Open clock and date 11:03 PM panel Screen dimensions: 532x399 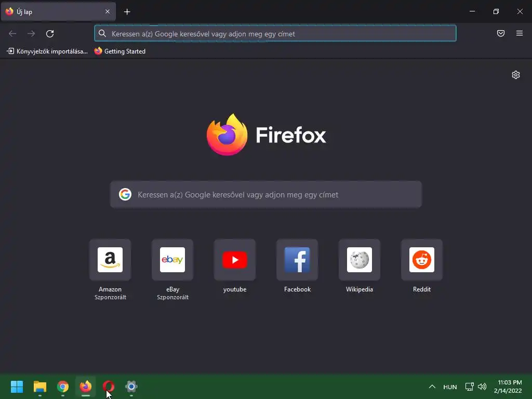coord(508,387)
